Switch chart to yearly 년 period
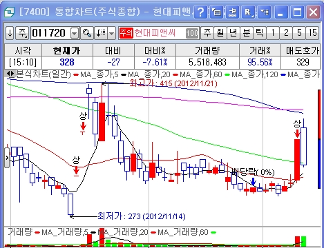 point(234,33)
